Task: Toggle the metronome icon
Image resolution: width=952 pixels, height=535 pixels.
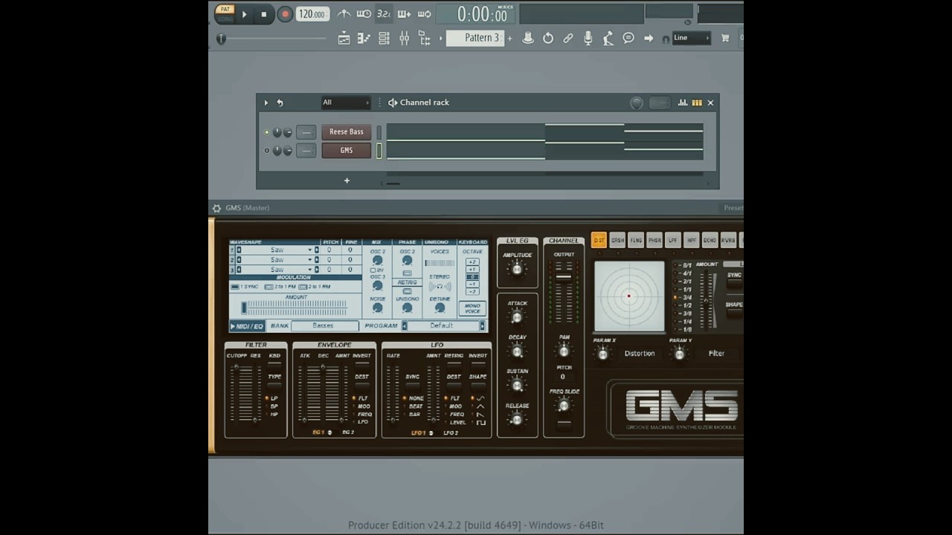Action: (x=344, y=14)
